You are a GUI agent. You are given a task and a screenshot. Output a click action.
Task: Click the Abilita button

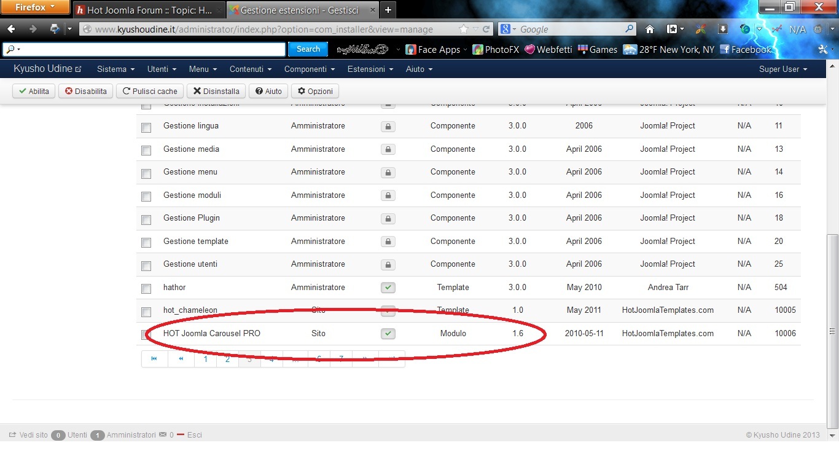click(34, 91)
